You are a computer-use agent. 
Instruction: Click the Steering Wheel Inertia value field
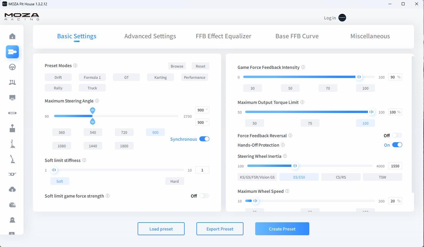395,166
